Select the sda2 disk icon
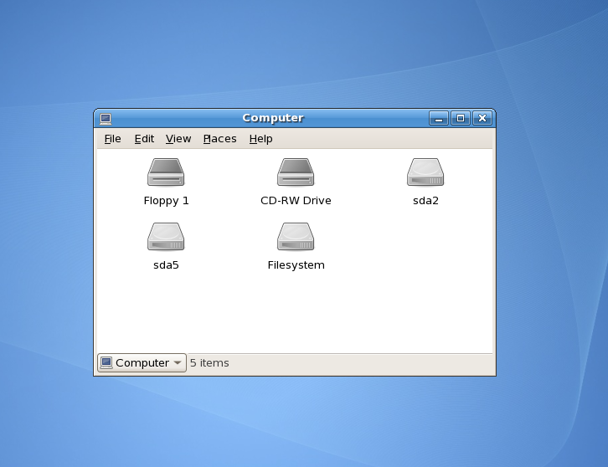The image size is (608, 467). point(425,172)
